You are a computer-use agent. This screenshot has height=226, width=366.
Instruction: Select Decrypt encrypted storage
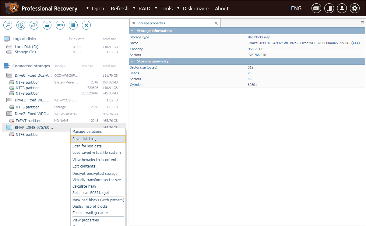[x=98, y=174]
